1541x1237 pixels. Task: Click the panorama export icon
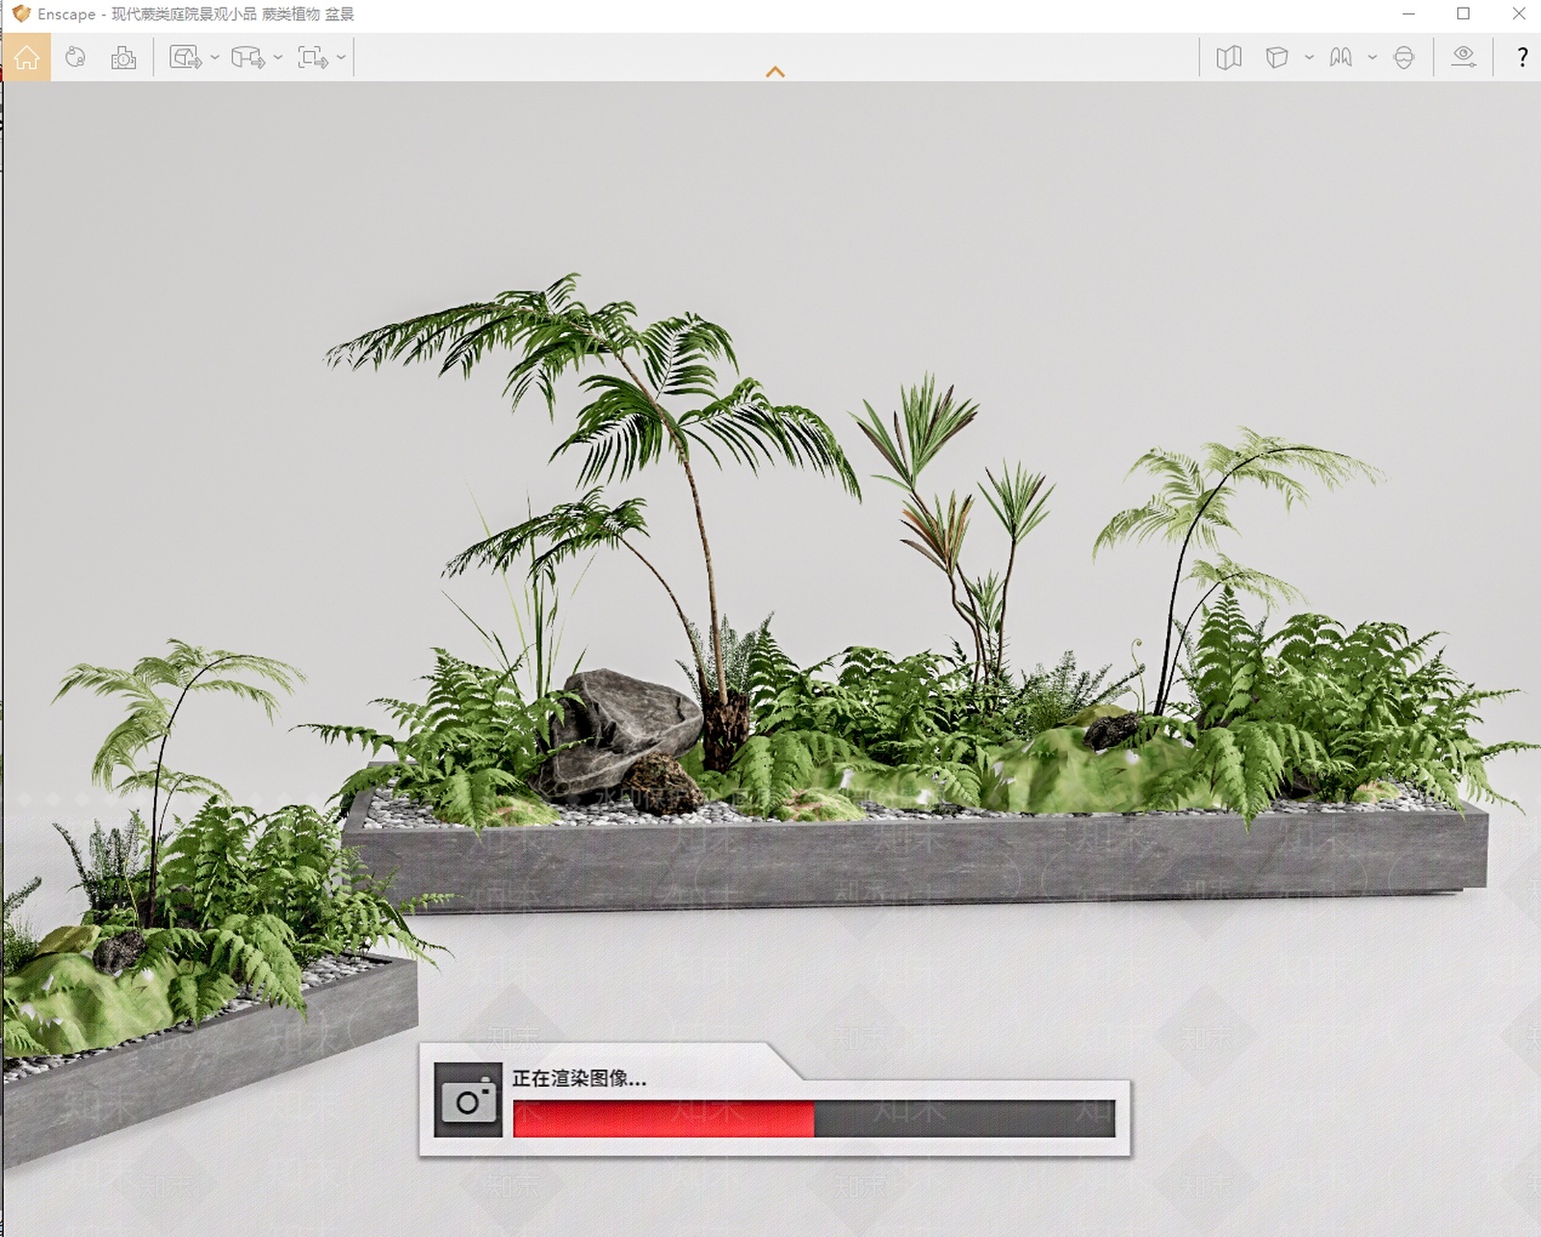[x=248, y=58]
